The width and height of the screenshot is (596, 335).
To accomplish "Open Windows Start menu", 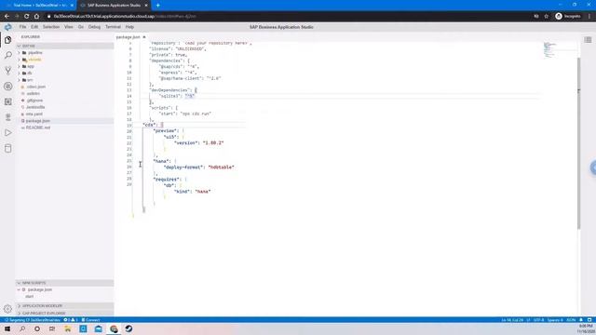I will 7,328.
